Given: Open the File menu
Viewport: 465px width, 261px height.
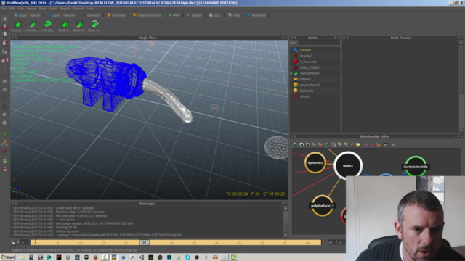Looking at the screenshot, I should coord(4,9).
